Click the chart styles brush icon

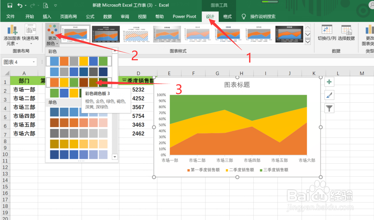pyautogui.click(x=329, y=95)
